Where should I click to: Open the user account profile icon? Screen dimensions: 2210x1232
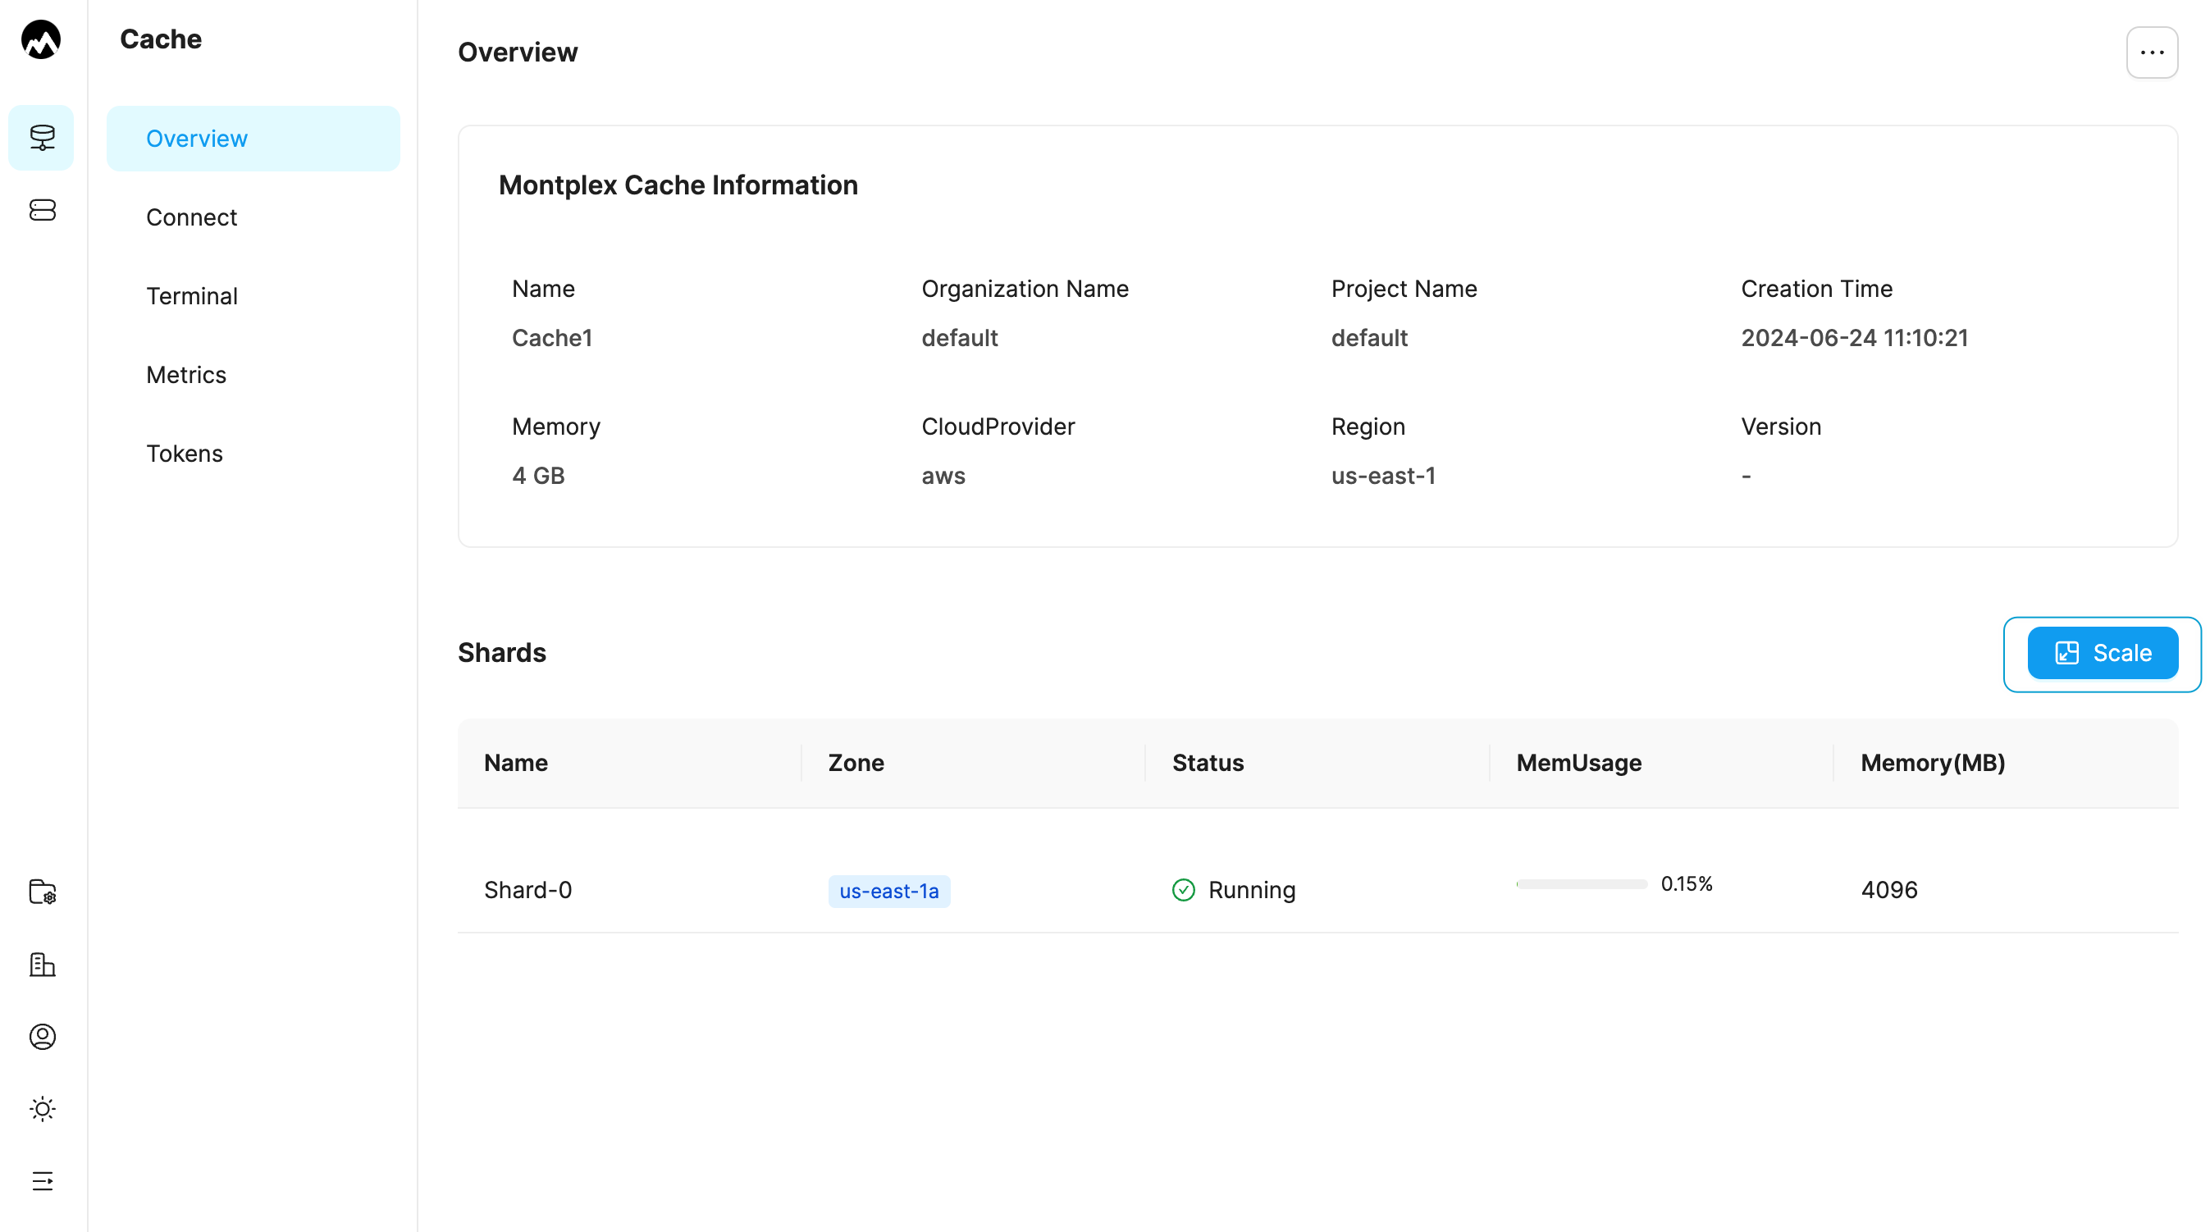click(42, 1037)
